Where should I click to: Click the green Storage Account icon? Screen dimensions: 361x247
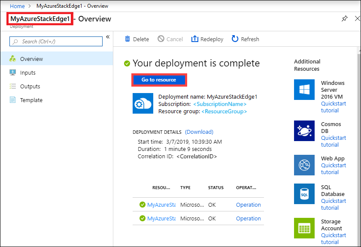(304, 228)
